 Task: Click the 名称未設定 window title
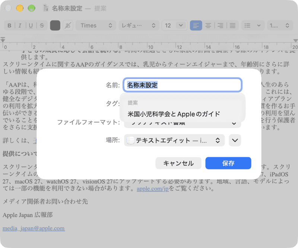pos(67,8)
